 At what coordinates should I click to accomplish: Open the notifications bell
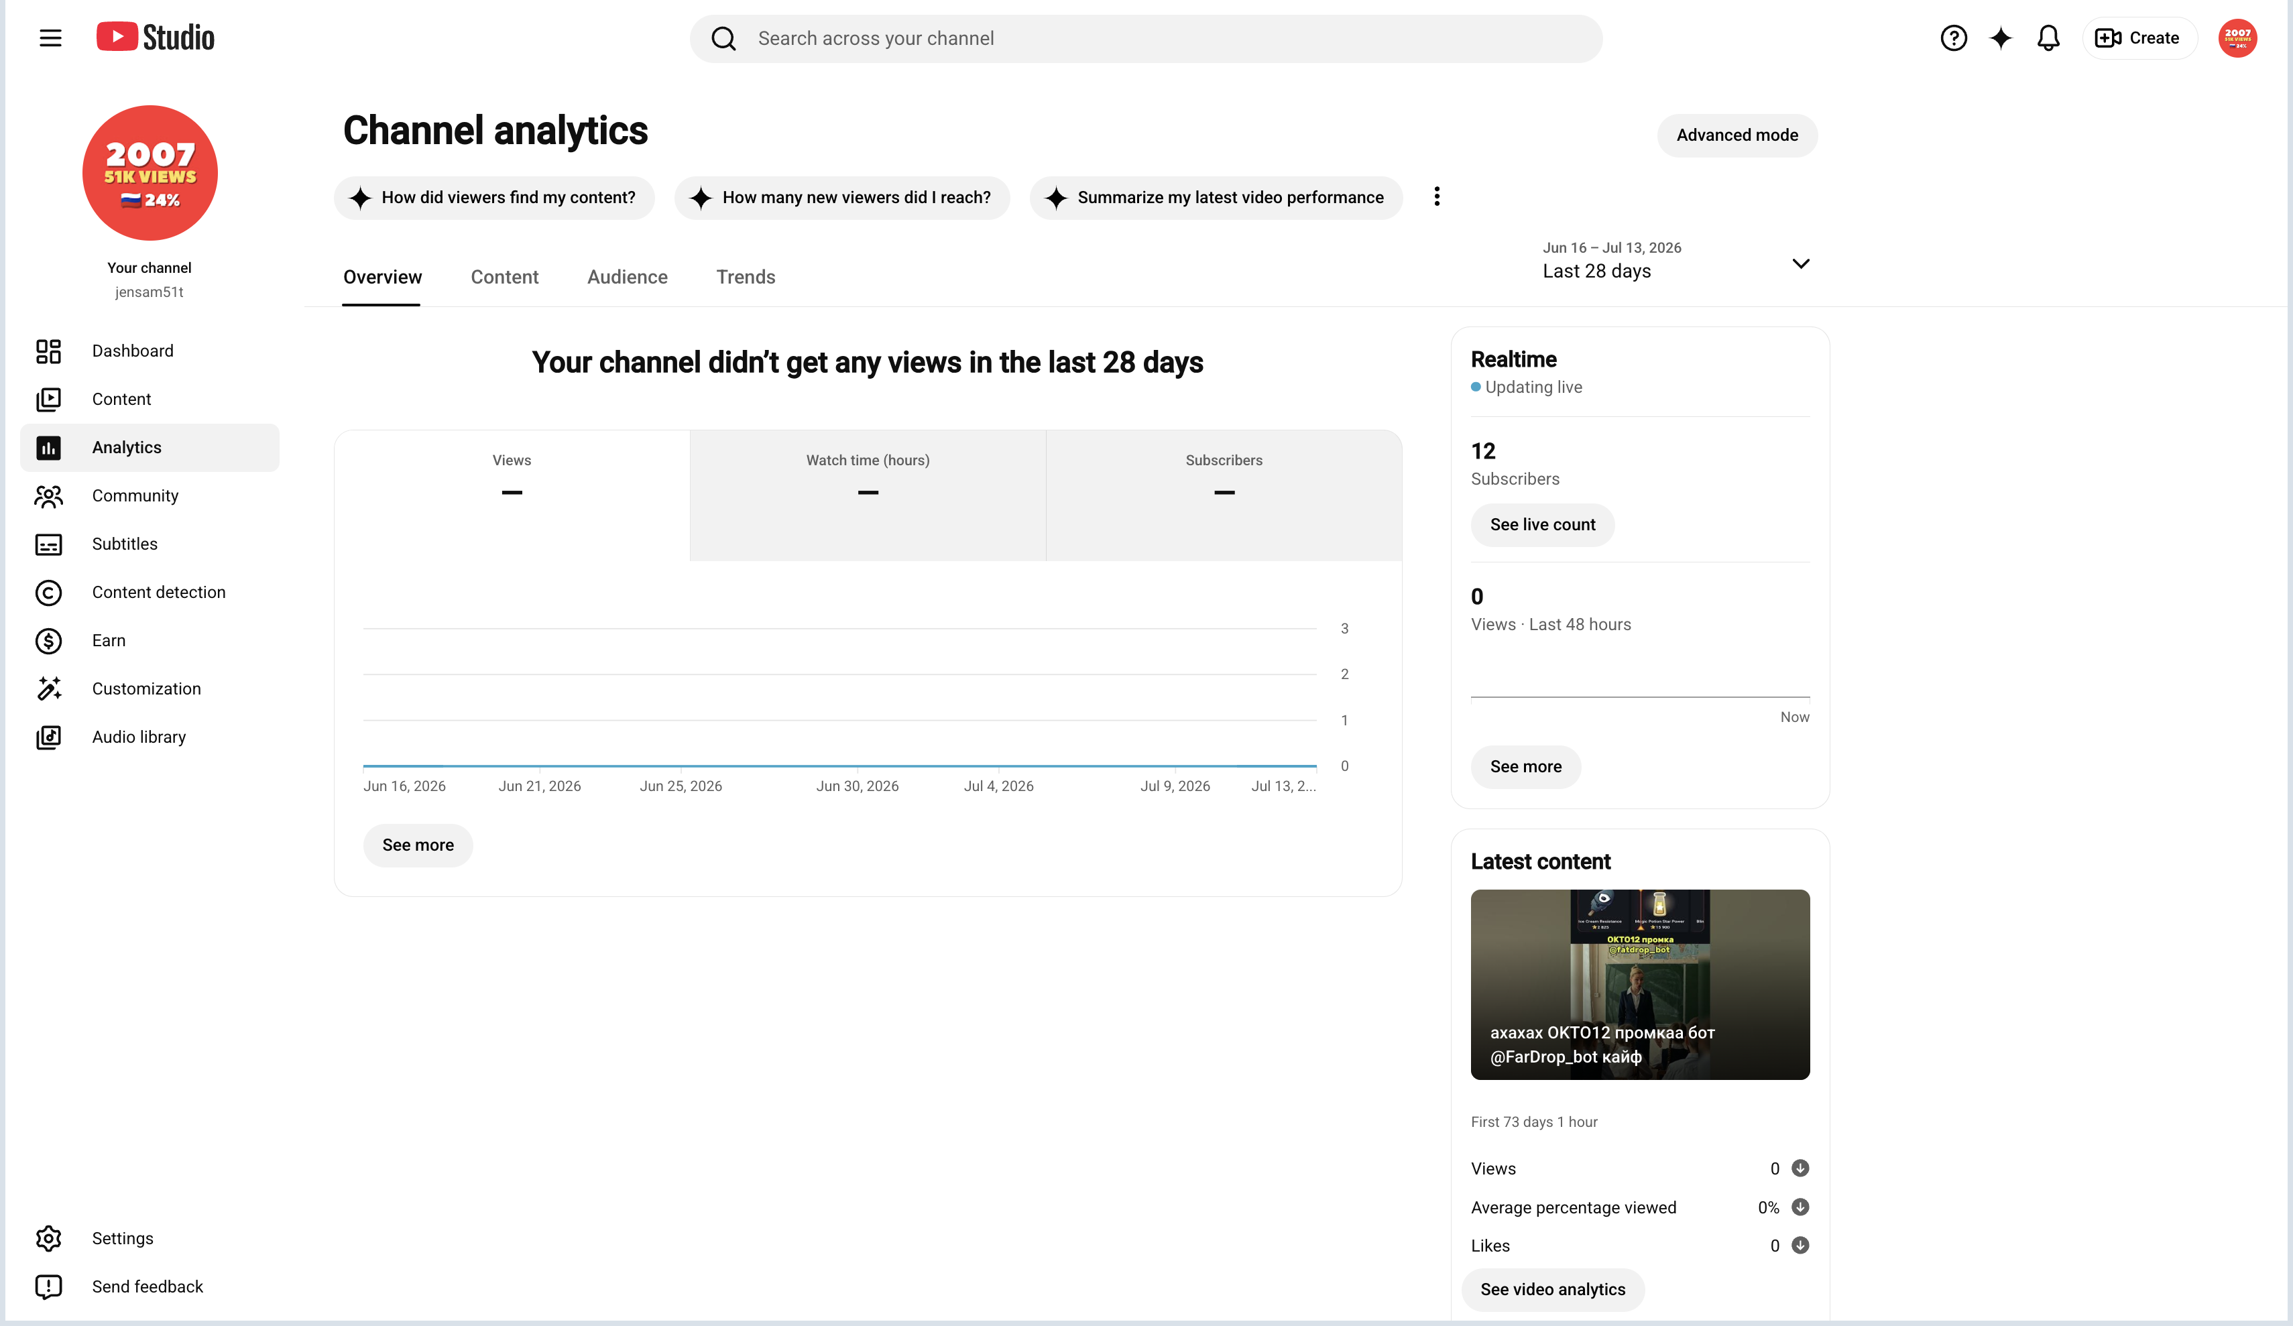pyautogui.click(x=2048, y=38)
